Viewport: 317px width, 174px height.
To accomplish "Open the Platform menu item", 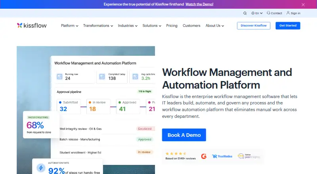I will pos(68,26).
